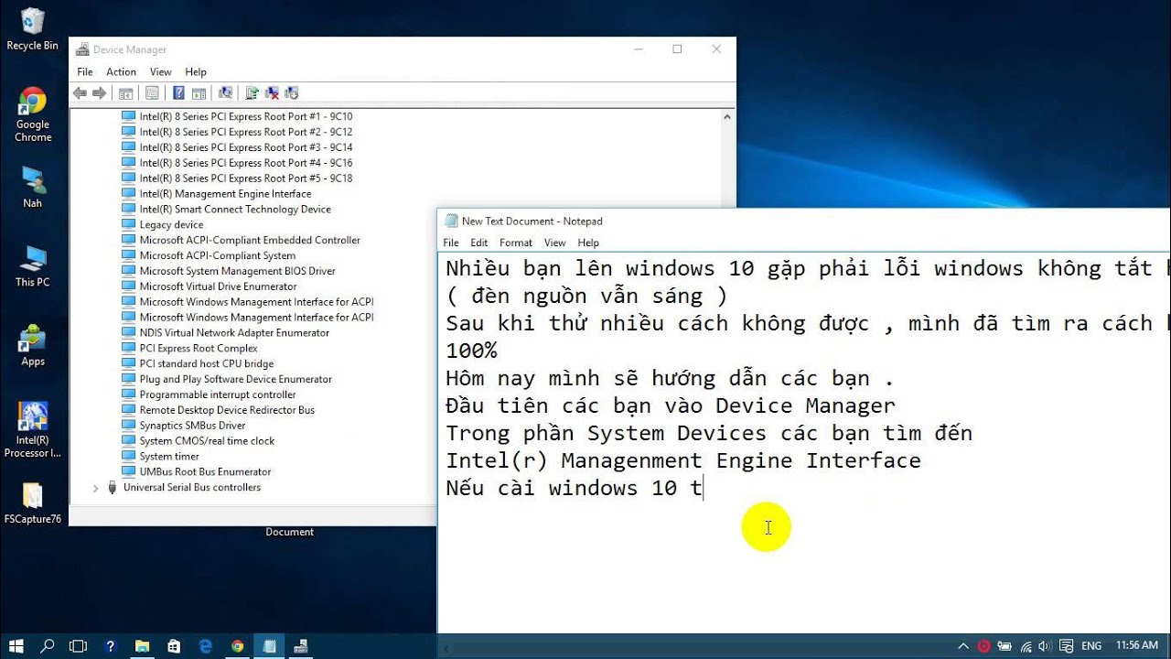Click the Update Driver Software toolbar icon
The image size is (1171, 659).
[x=252, y=92]
